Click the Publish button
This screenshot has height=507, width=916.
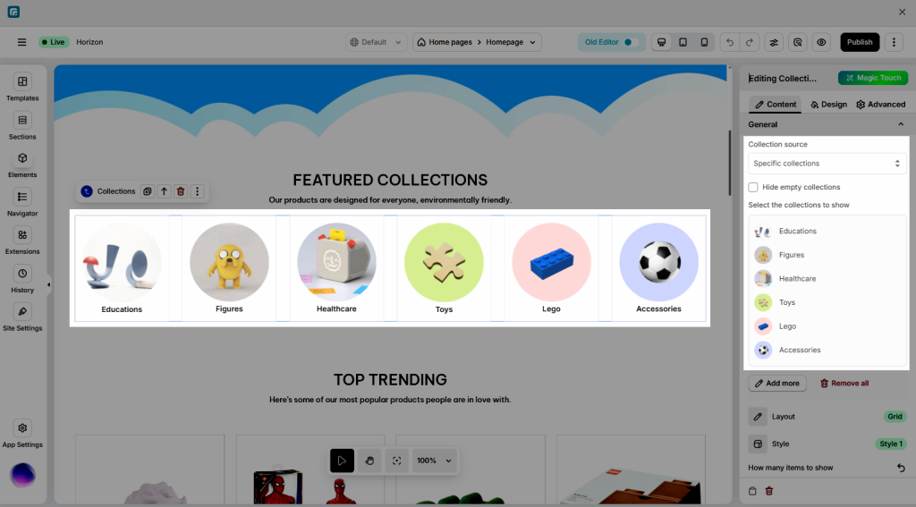[860, 42]
